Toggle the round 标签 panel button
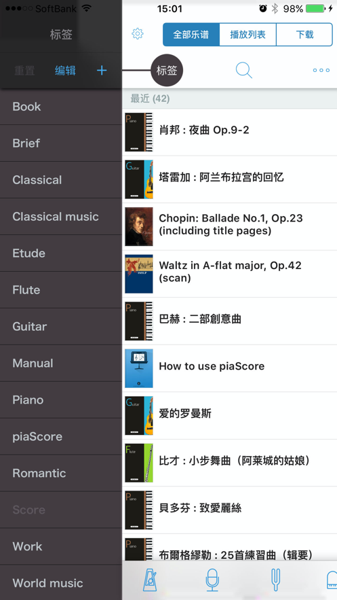 [167, 71]
